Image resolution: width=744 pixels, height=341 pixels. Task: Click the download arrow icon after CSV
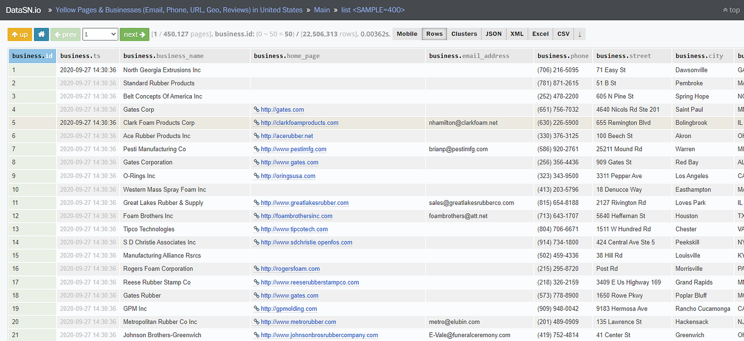579,34
